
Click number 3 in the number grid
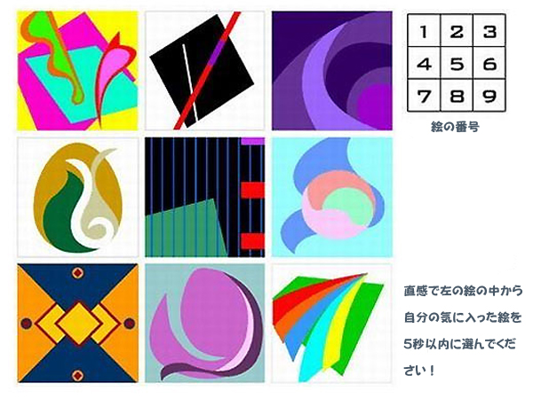click(489, 31)
